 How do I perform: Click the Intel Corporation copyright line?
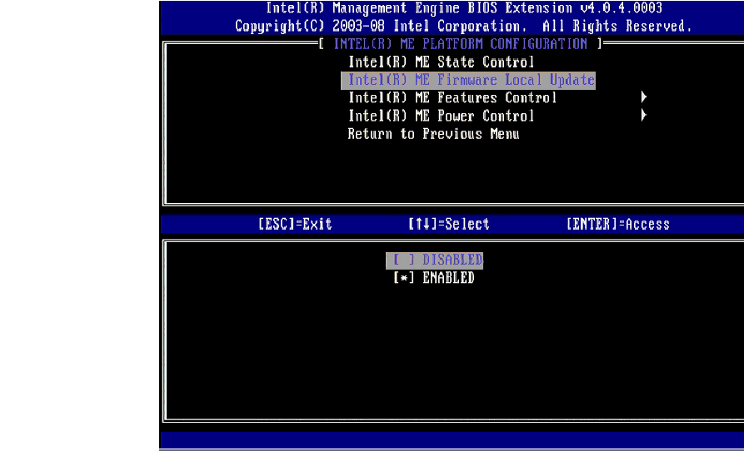(463, 26)
